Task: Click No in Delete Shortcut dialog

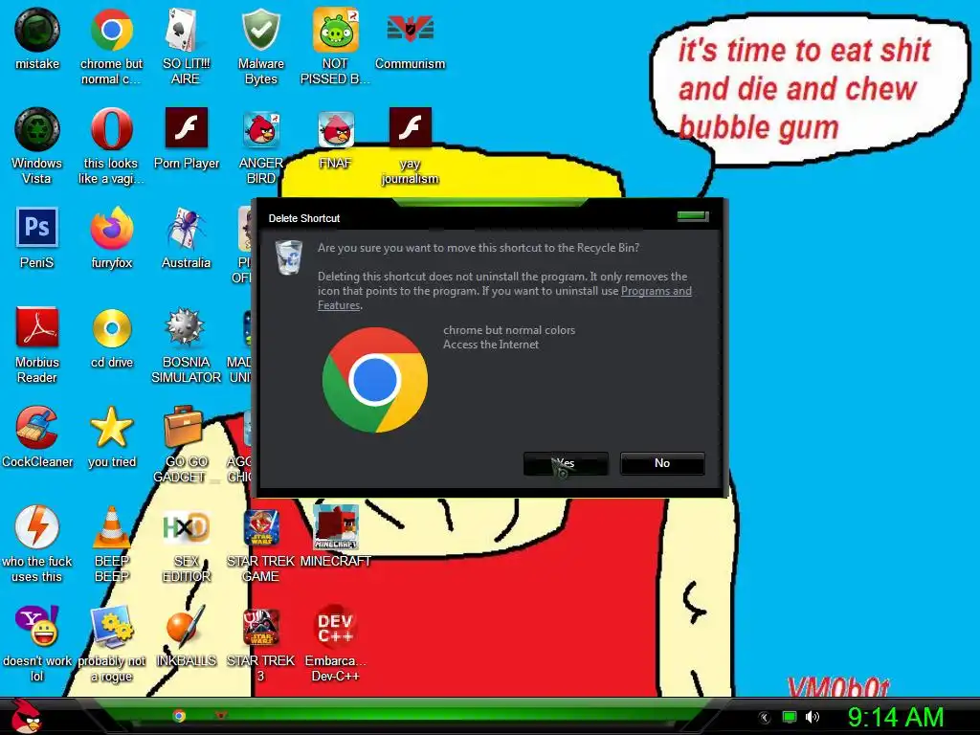Action: pos(662,463)
